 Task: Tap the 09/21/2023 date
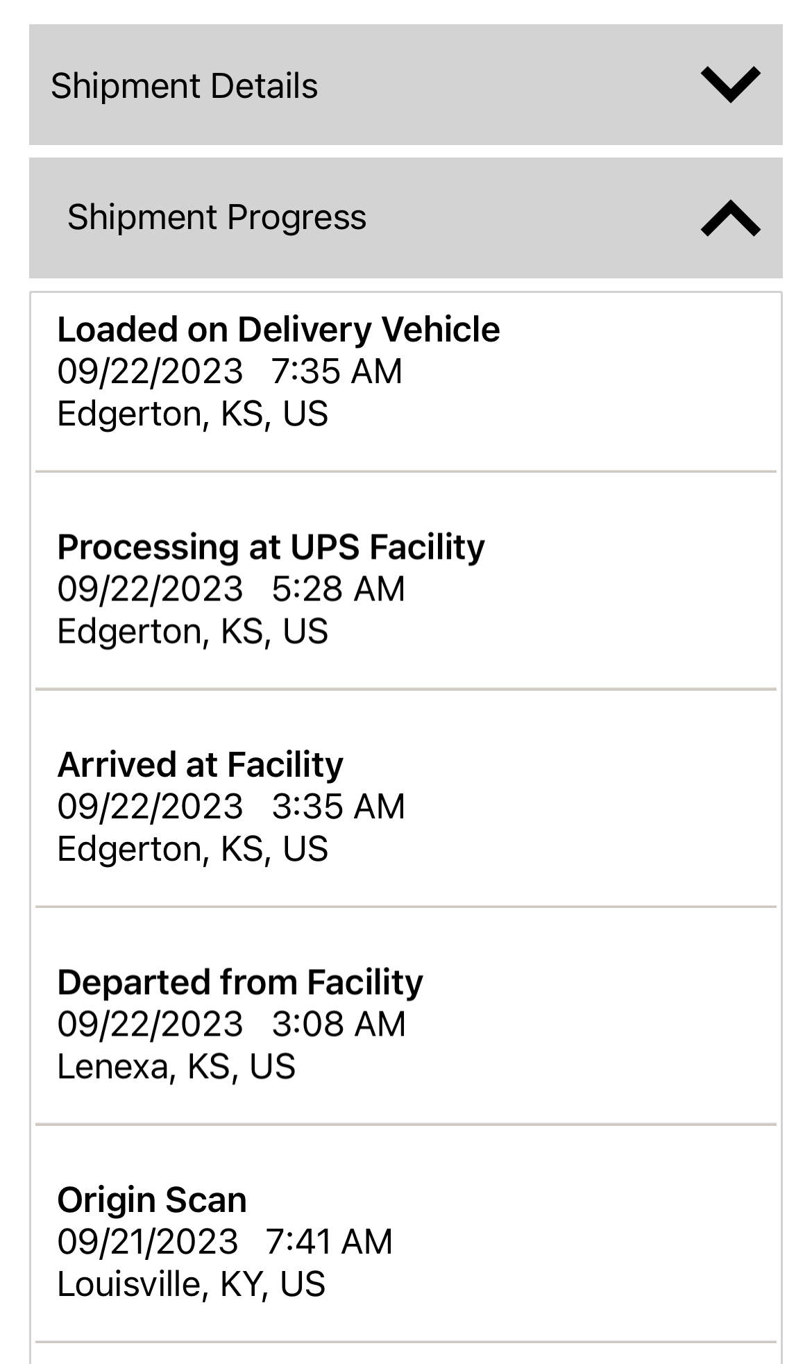pos(148,1242)
